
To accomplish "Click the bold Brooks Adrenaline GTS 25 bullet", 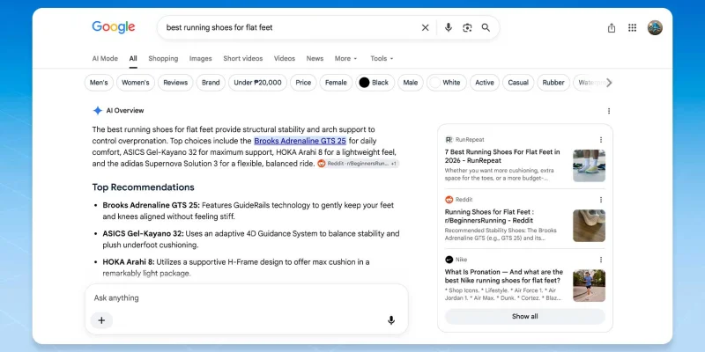I will coord(151,205).
